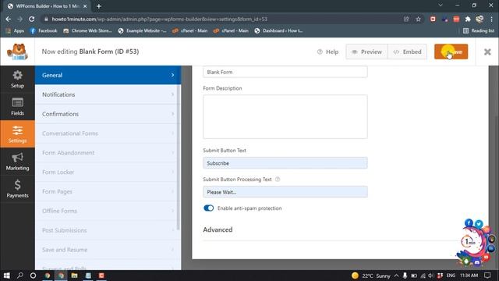
Task: Open the Chrome tab search arrow
Action: [x=441, y=5]
